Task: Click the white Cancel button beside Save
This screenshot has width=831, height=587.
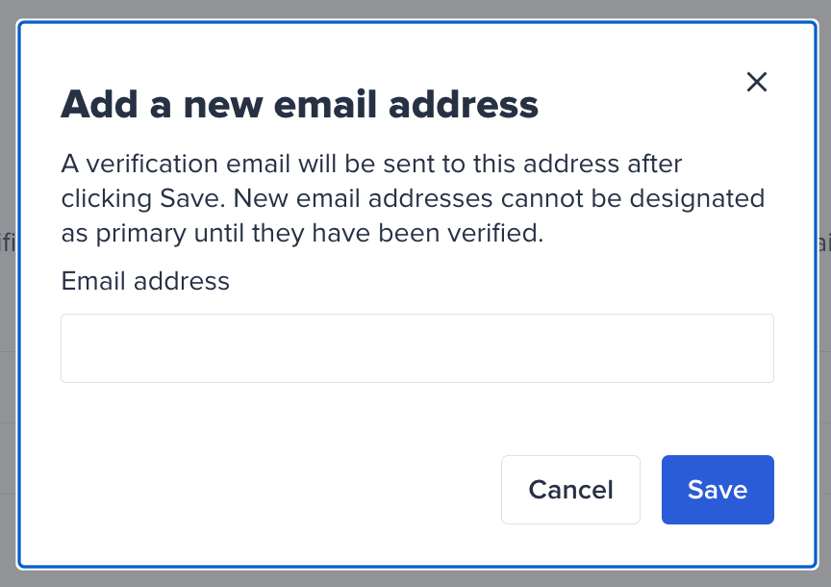Action: (x=570, y=490)
